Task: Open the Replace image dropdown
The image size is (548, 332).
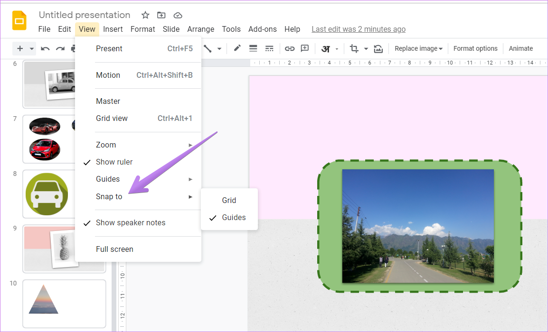Action: click(x=417, y=48)
